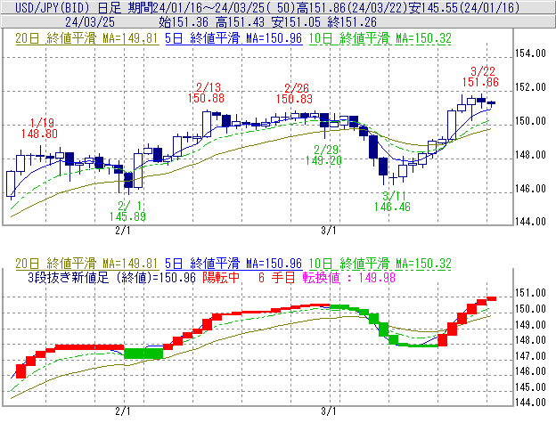Click the 5日 終値平滑 MA=150.96 legend in the upper chart
The height and width of the screenshot is (423, 556).
233,38
